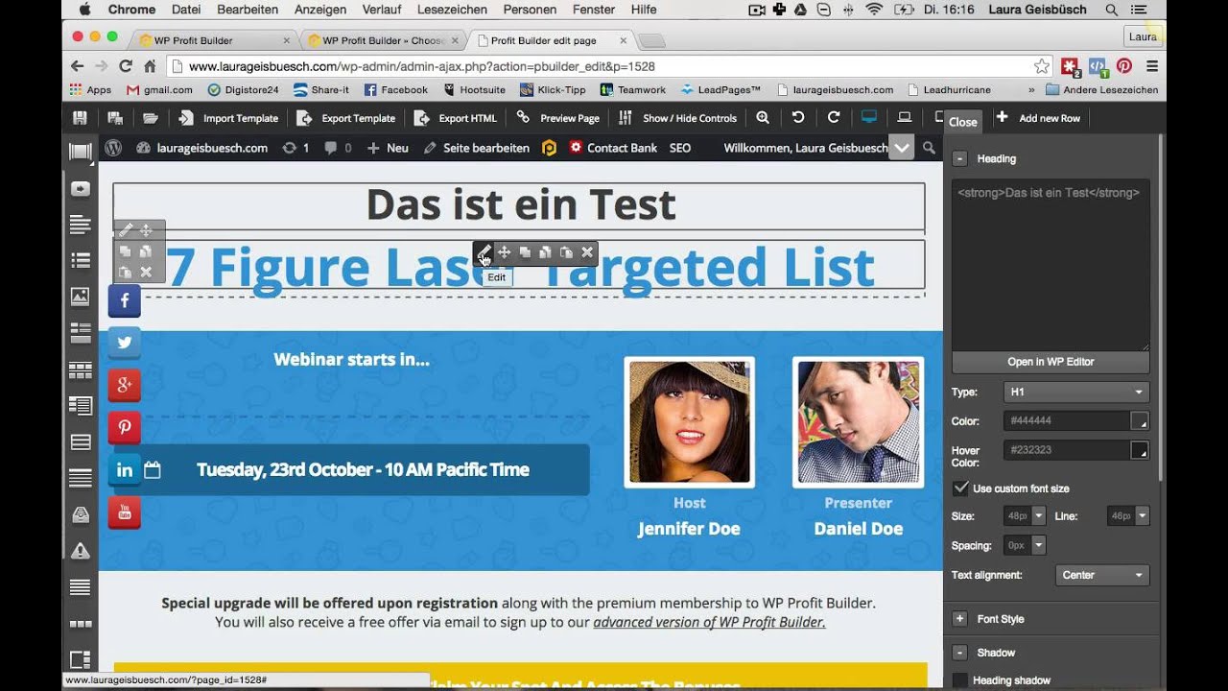Collapse the Heading section
Image resolution: width=1228 pixels, height=691 pixels.
pyautogui.click(x=959, y=158)
